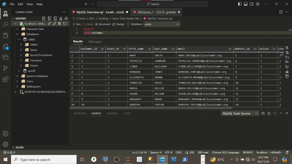
Task: Click Choose SQL Language in status bar
Action: pyautogui.click(x=225, y=152)
